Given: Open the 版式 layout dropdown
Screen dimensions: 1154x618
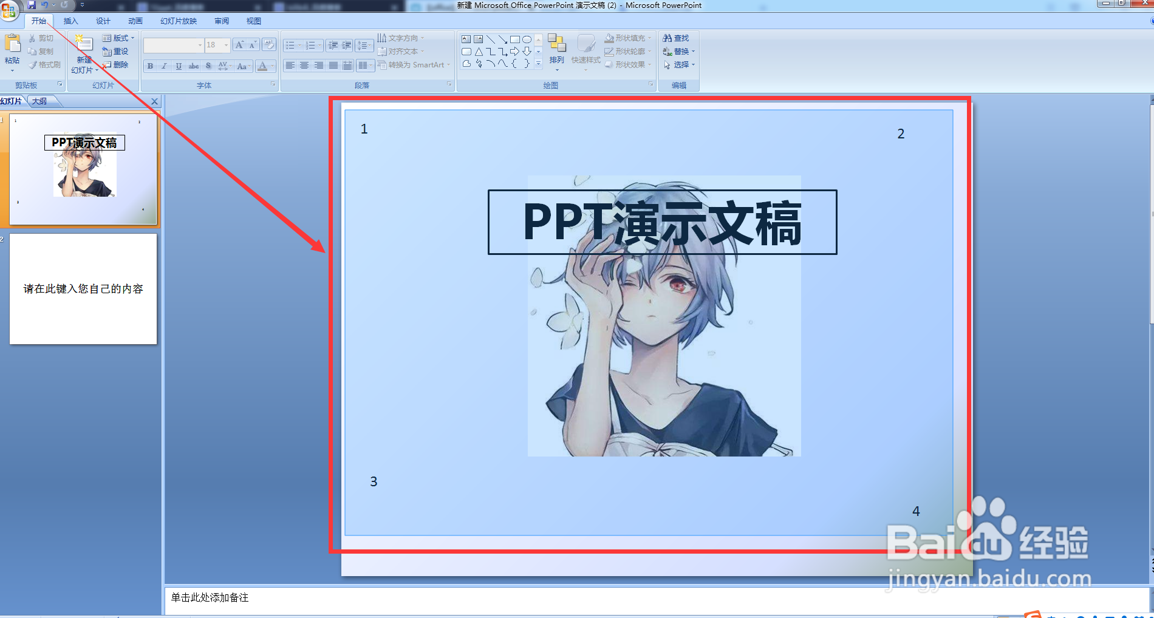Looking at the screenshot, I should [x=118, y=38].
